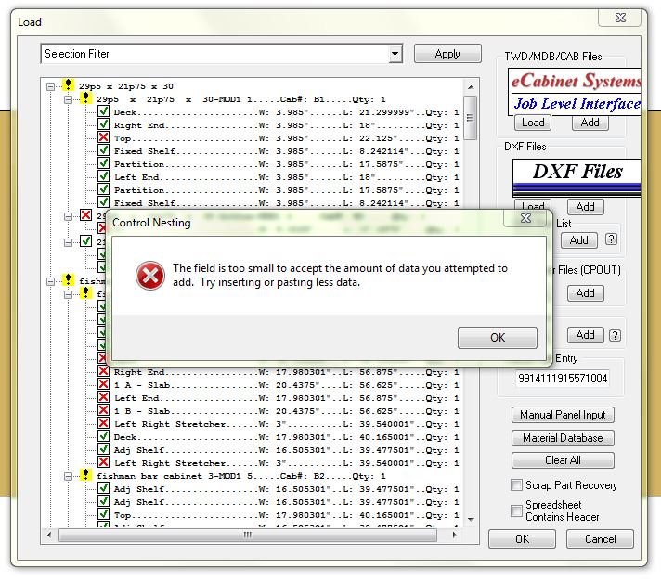Click the red X icon on 1 B - Slab row
The width and height of the screenshot is (661, 581).
tap(103, 411)
